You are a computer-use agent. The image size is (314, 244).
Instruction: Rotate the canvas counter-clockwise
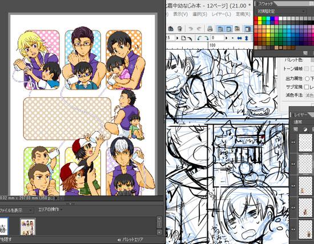point(199,38)
